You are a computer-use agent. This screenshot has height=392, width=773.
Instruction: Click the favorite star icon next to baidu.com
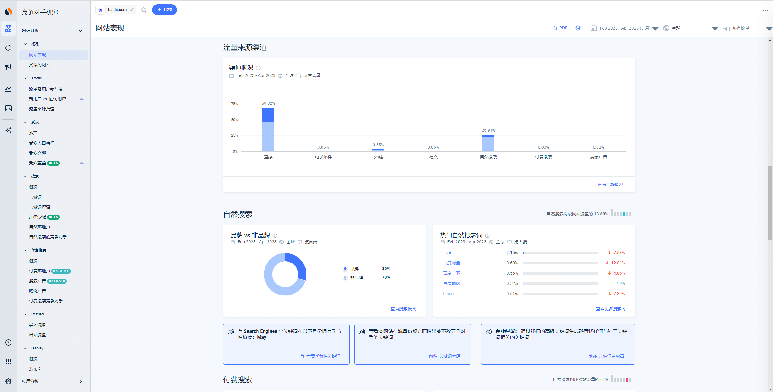tap(144, 10)
